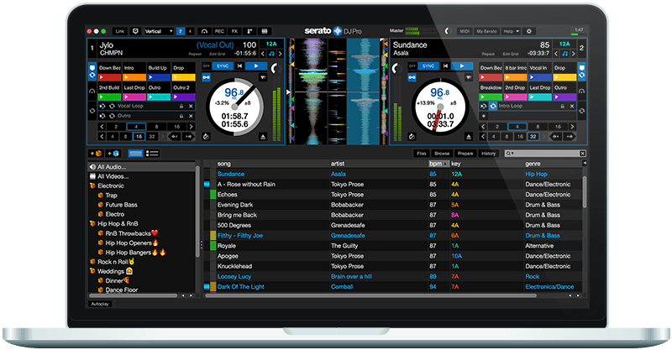
Task: Click the Link button
Action: 120,31
